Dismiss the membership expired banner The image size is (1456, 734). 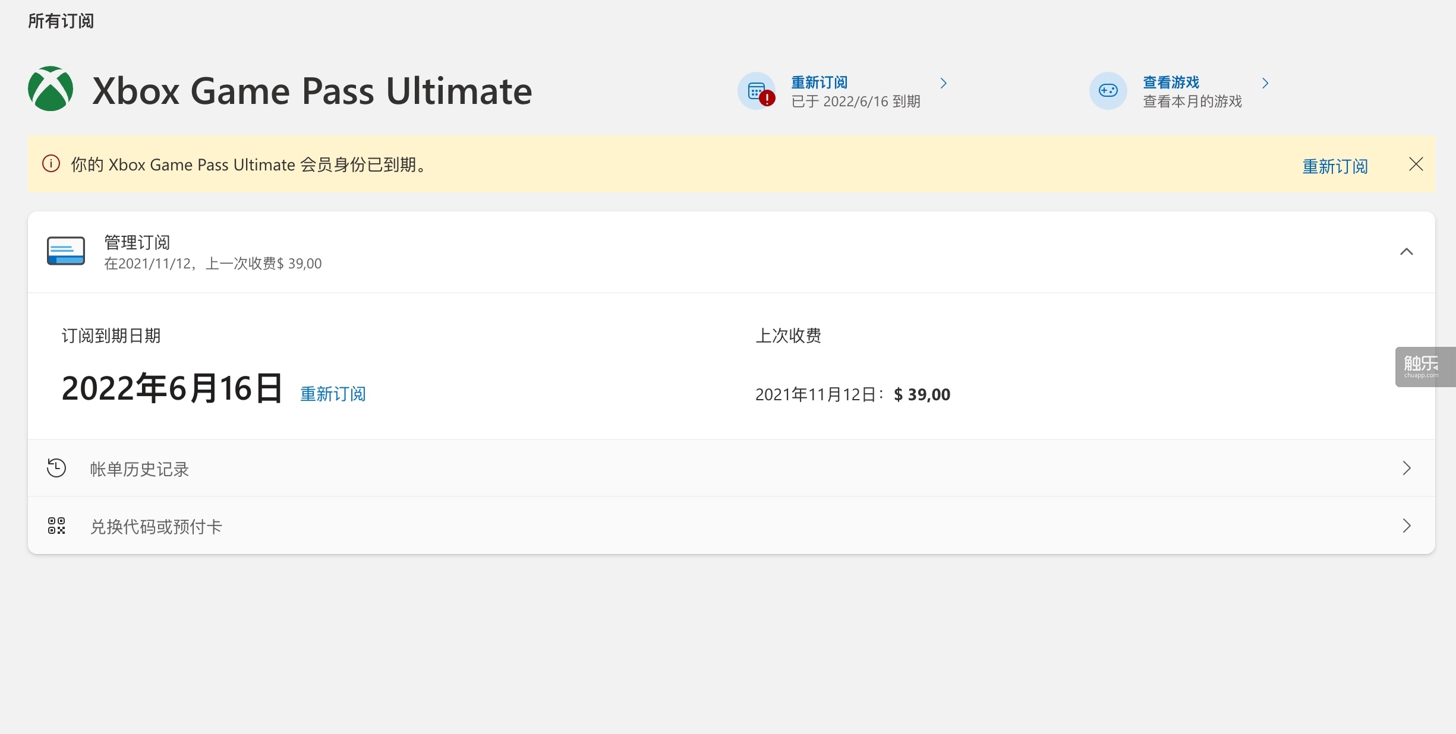pyautogui.click(x=1416, y=164)
